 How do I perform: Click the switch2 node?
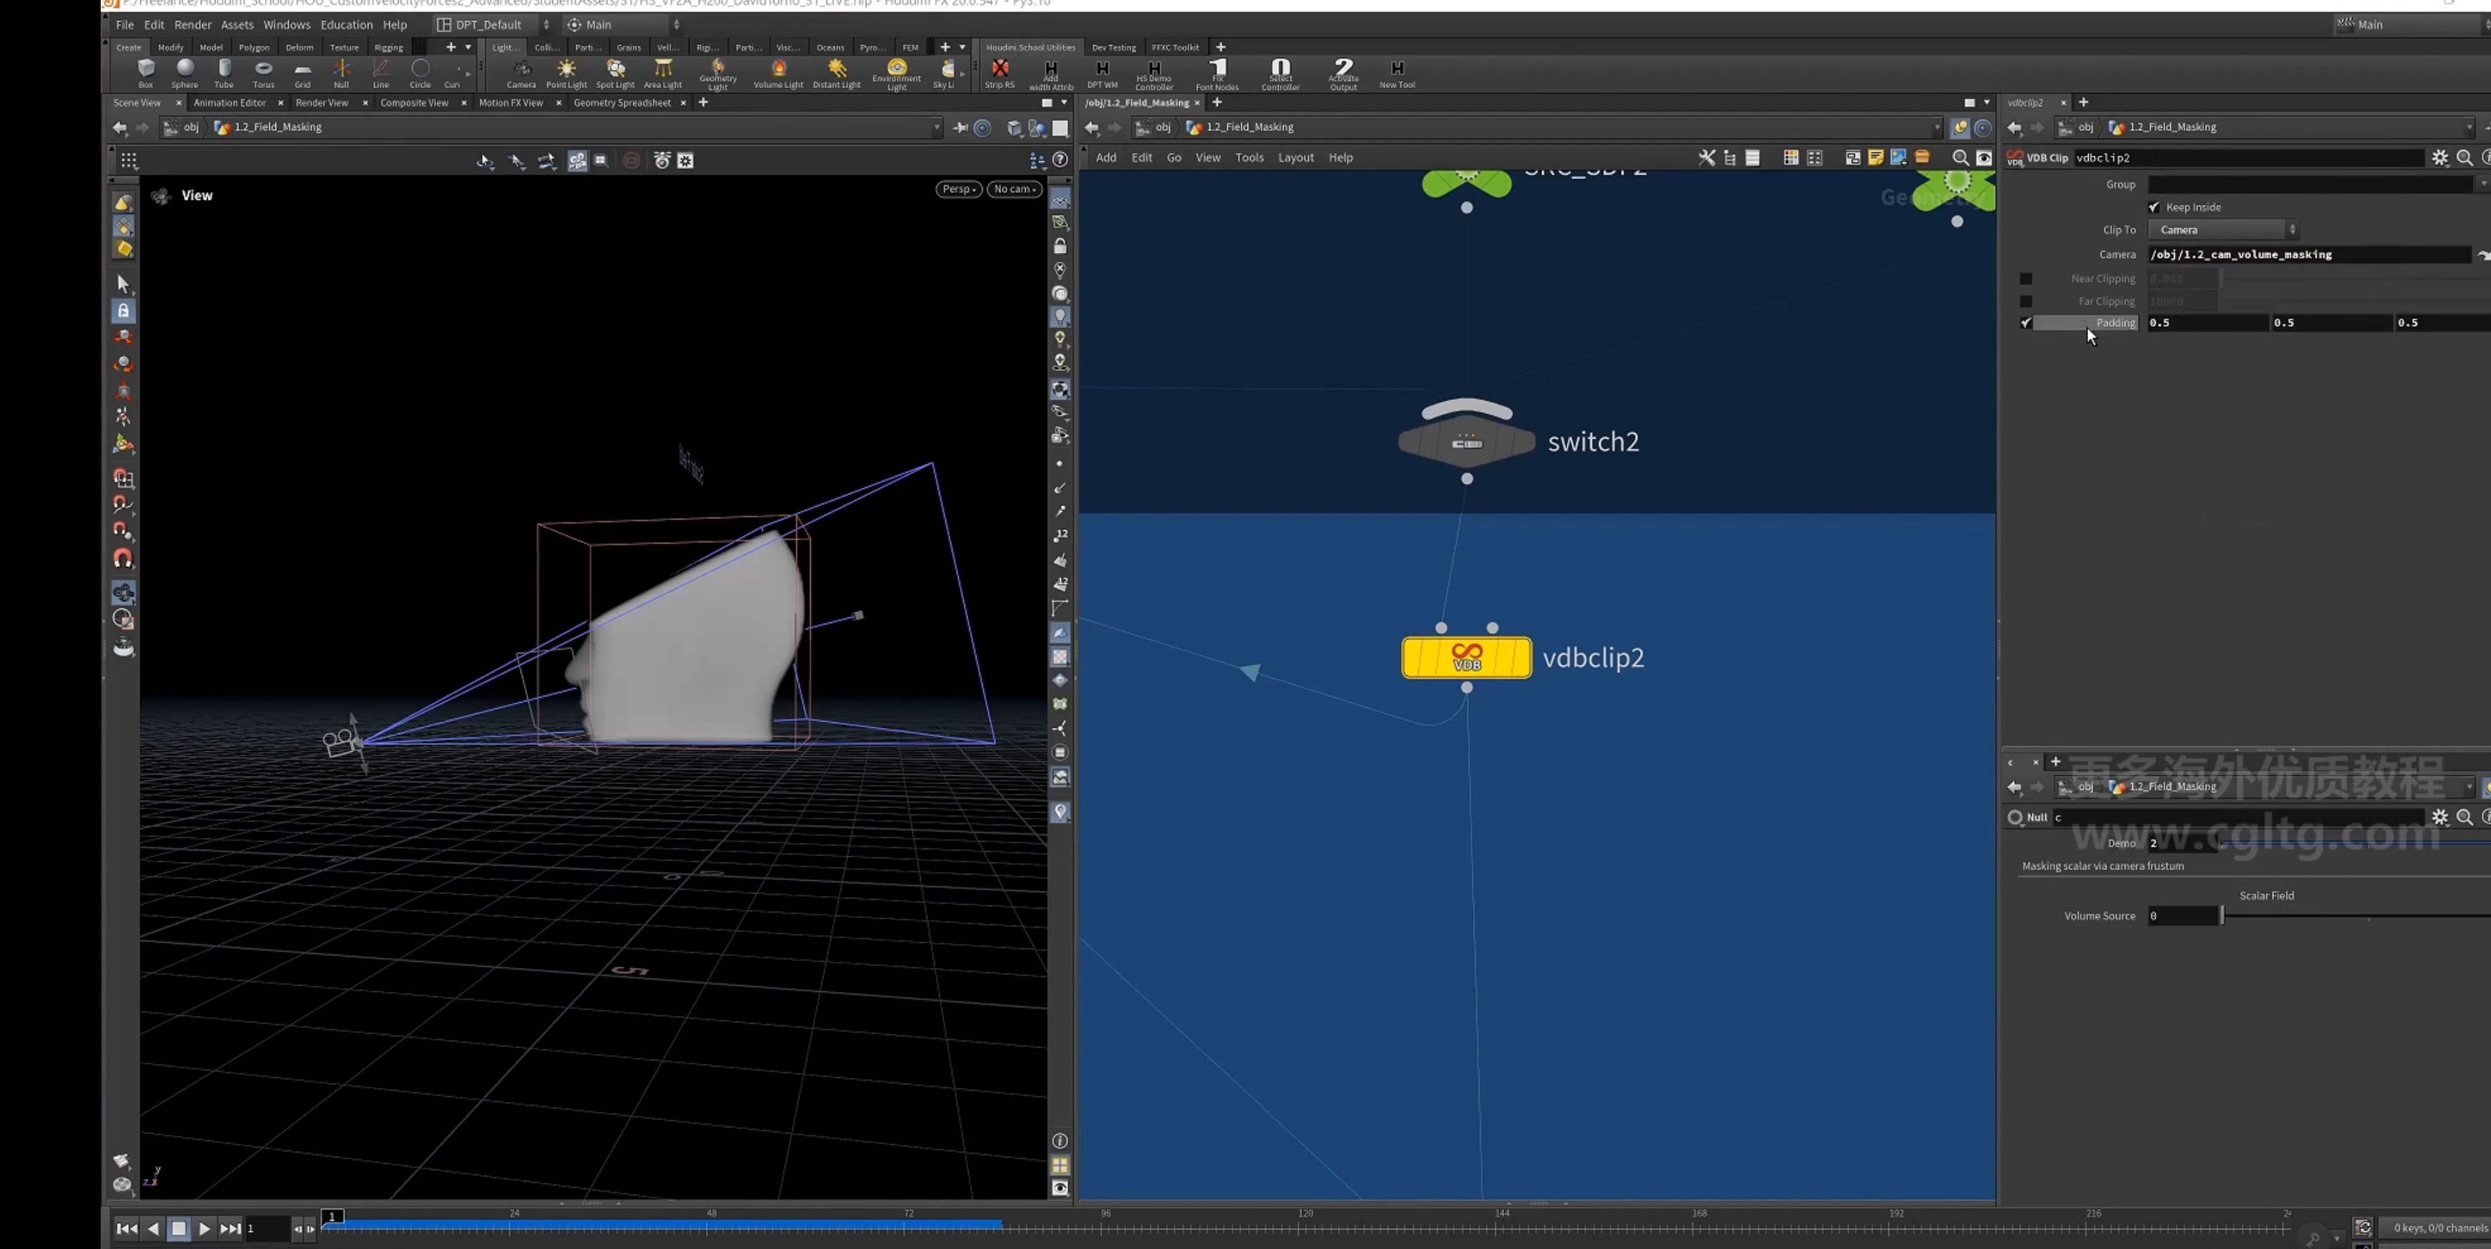click(x=1466, y=441)
